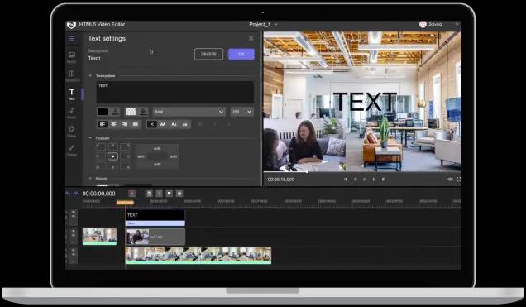The image size is (526, 307).
Task: Click the text color fill icon
Action: [116, 112]
